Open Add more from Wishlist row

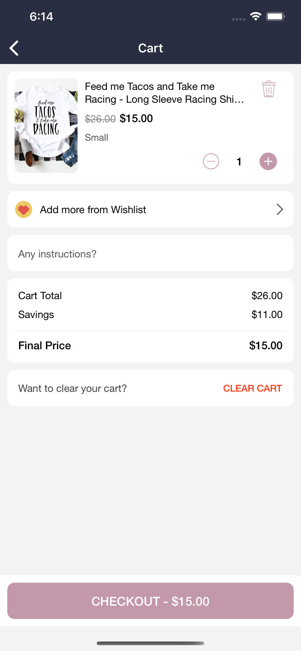coord(150,209)
